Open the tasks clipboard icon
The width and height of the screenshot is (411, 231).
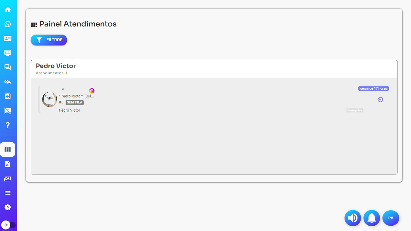[8, 96]
